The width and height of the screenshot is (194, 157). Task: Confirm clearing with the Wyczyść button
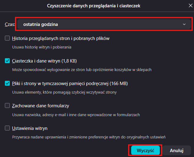point(145,150)
